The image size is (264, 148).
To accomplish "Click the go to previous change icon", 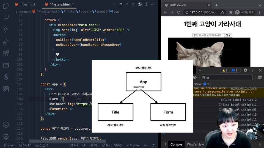I will 120,4.
